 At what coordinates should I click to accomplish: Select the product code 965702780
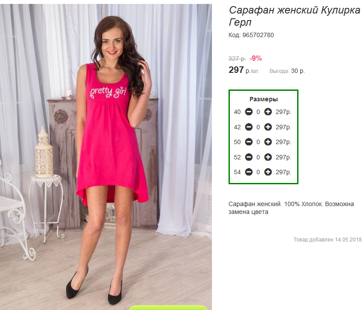point(258,35)
